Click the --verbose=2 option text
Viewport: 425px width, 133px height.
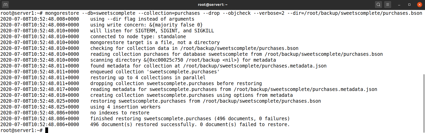(269, 13)
